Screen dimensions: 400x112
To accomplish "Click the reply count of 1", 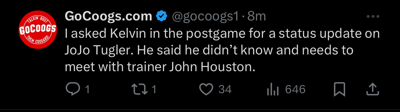I will click(x=87, y=90).
